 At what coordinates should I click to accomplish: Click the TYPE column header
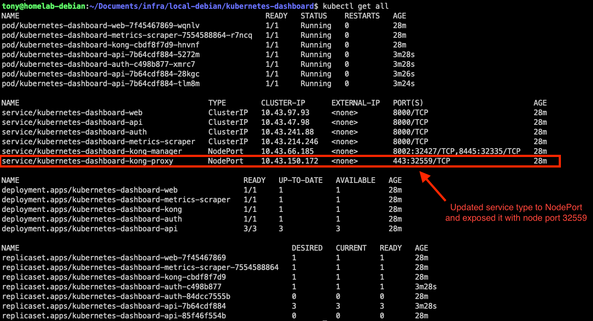point(217,103)
